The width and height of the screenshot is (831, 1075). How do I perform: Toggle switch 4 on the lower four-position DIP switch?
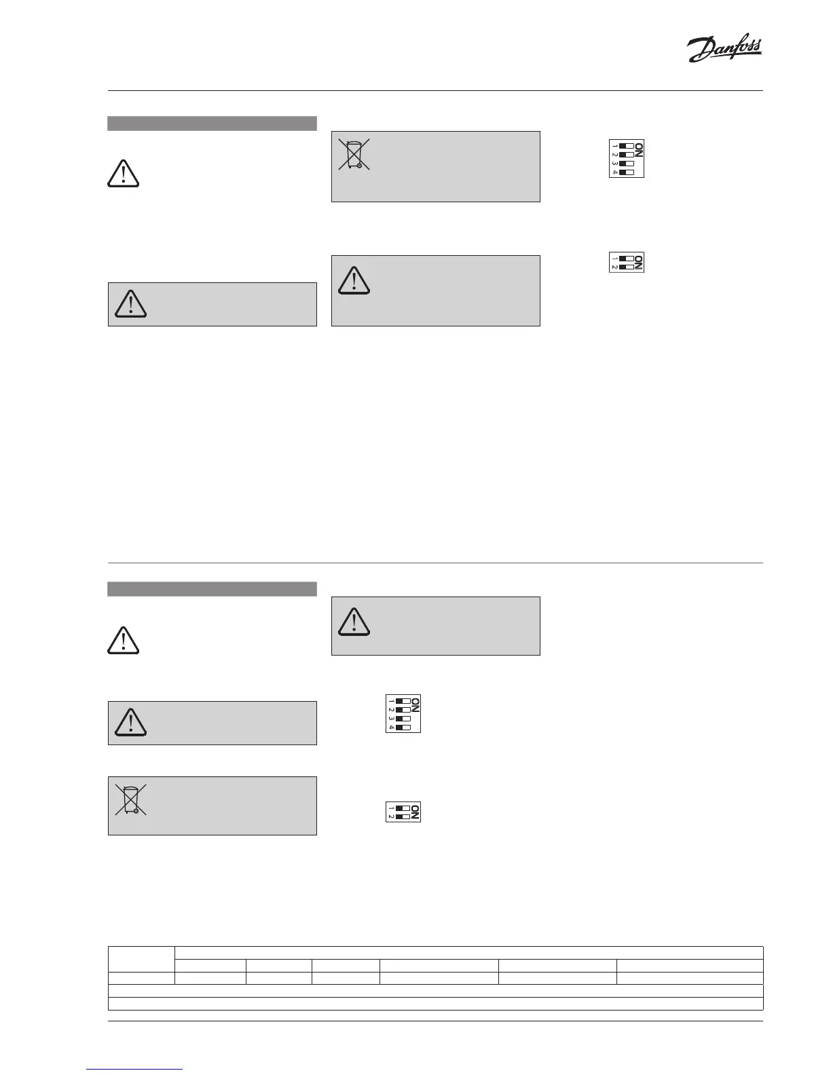tap(403, 727)
